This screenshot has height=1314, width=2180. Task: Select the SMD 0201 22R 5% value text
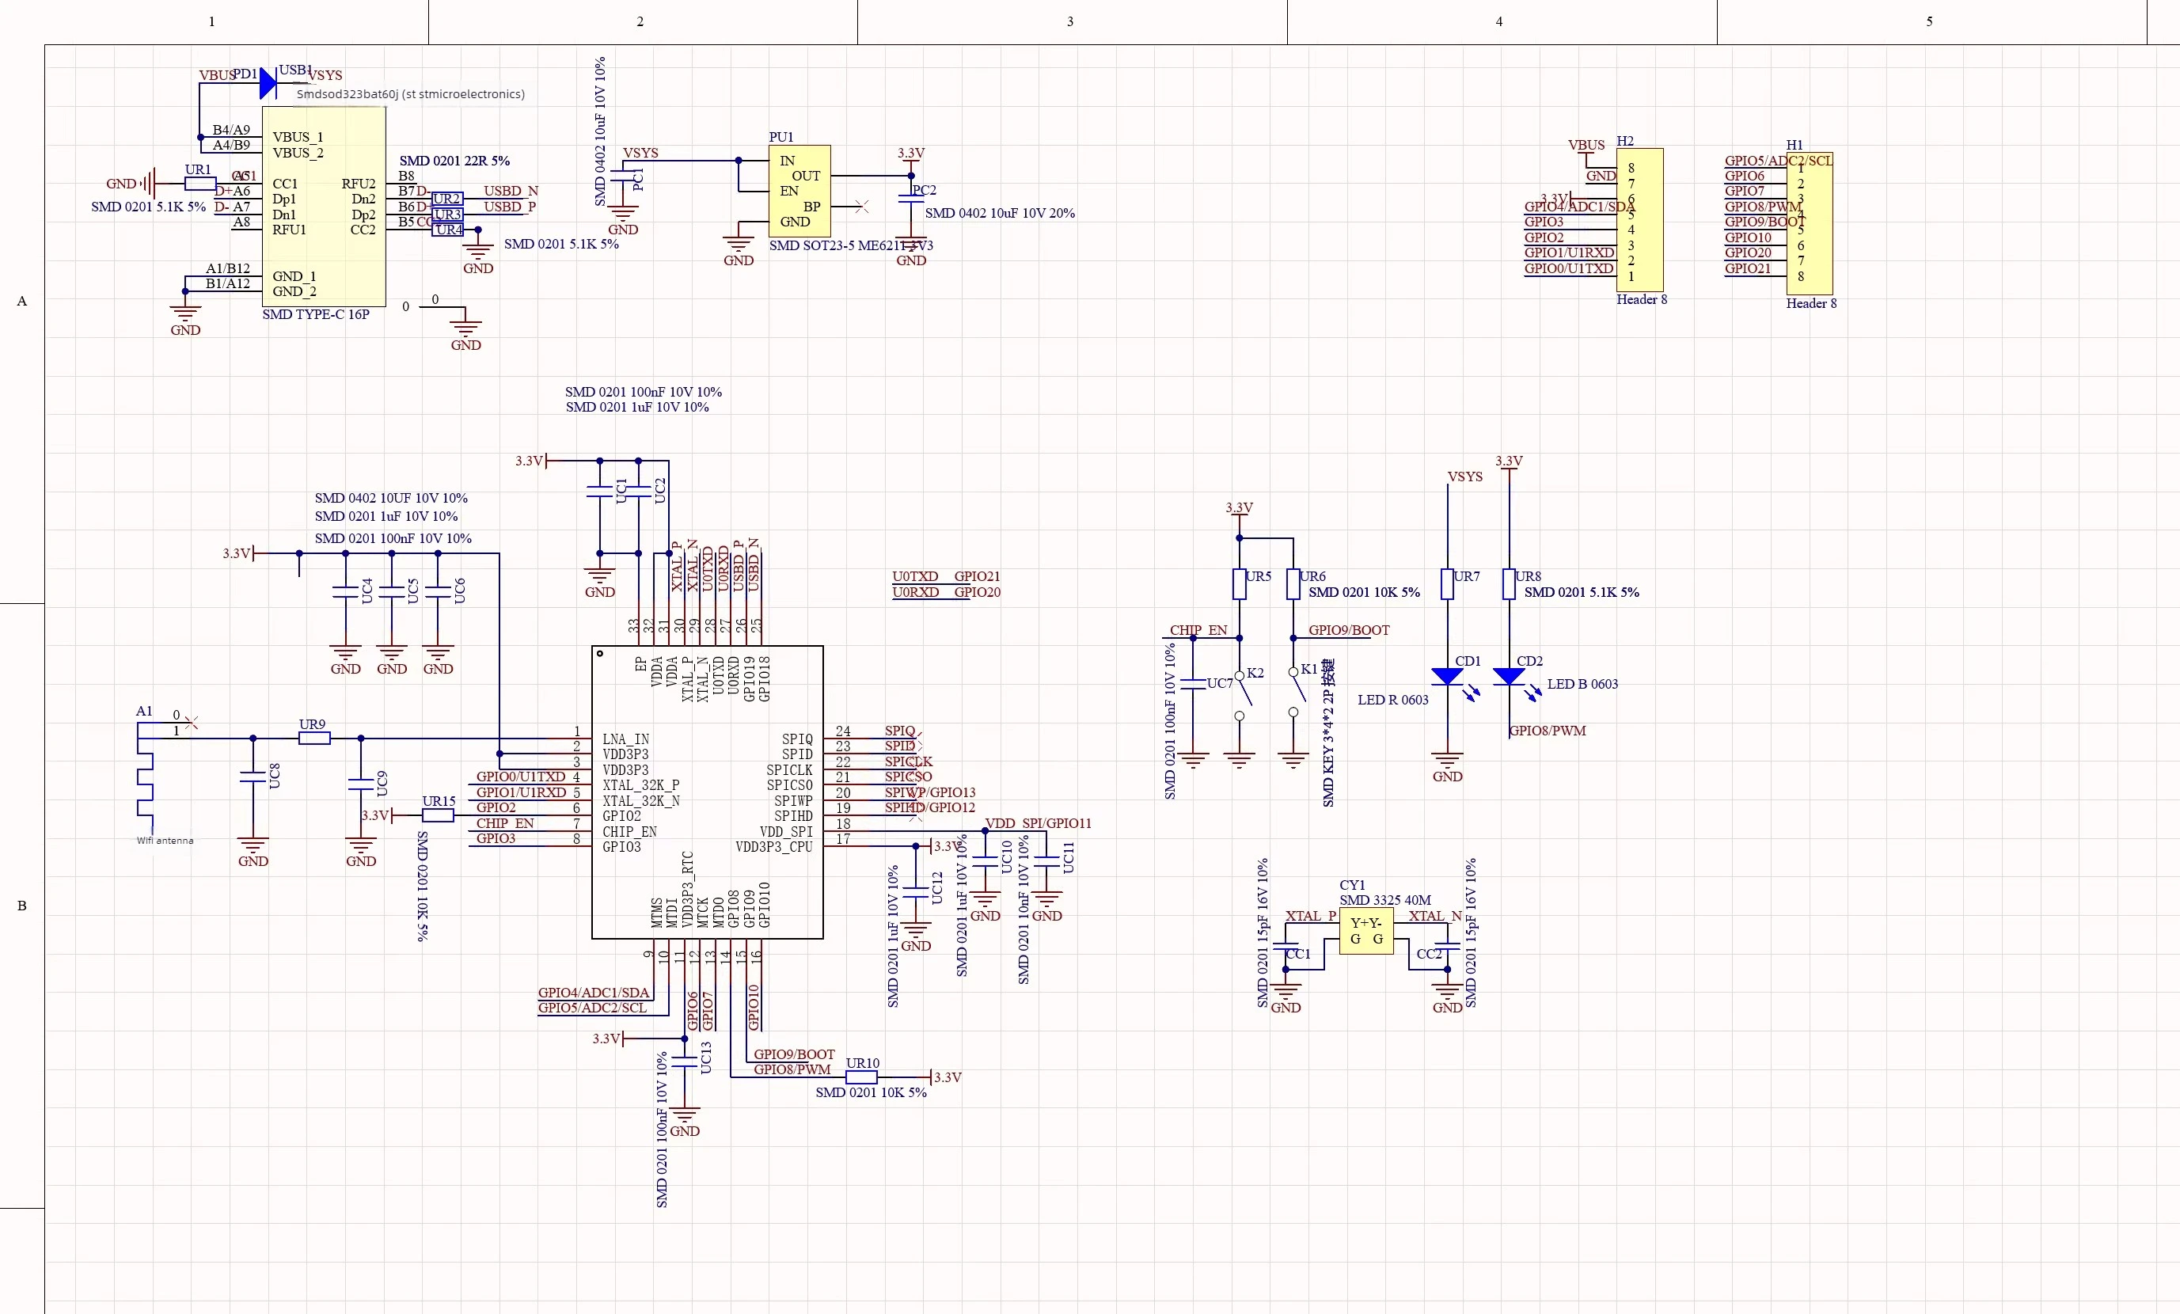click(x=454, y=161)
